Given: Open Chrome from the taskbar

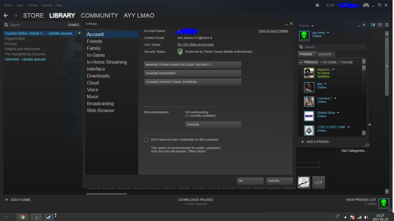Looking at the screenshot, I should 23,217.
